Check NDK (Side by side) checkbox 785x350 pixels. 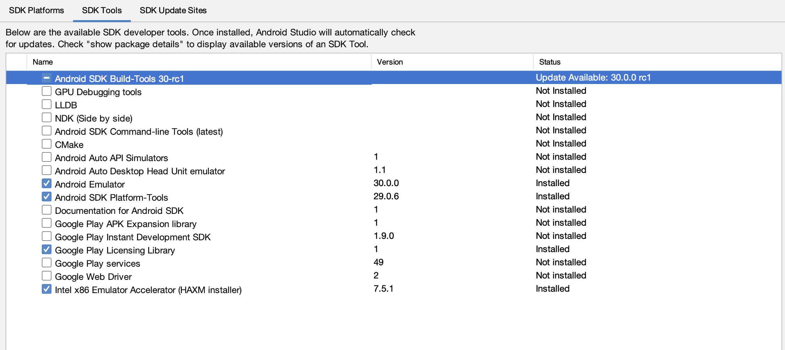(47, 117)
